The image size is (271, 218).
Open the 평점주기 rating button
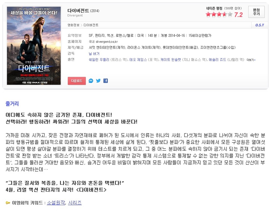pos(256,12)
